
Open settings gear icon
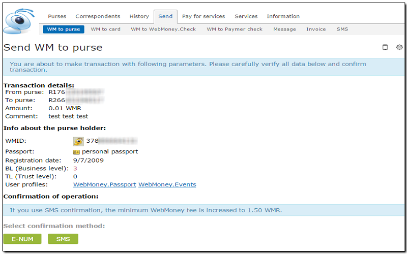pos(399,47)
